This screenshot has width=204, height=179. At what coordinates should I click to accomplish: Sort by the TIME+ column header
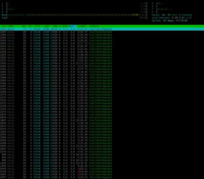click(x=82, y=26)
